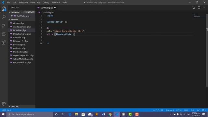Change CRLF end of line sequence
The width and height of the screenshot is (208, 117).
[x=186, y=110]
